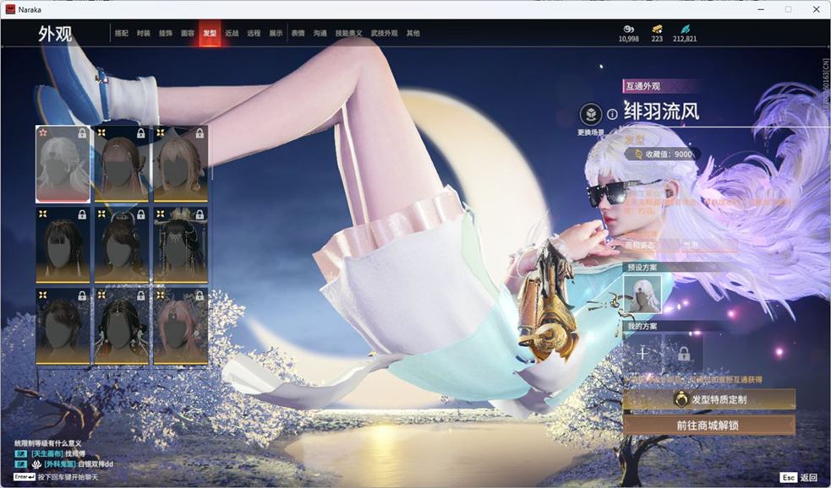Go to the 面容 tab
The width and height of the screenshot is (831, 488).
click(188, 33)
